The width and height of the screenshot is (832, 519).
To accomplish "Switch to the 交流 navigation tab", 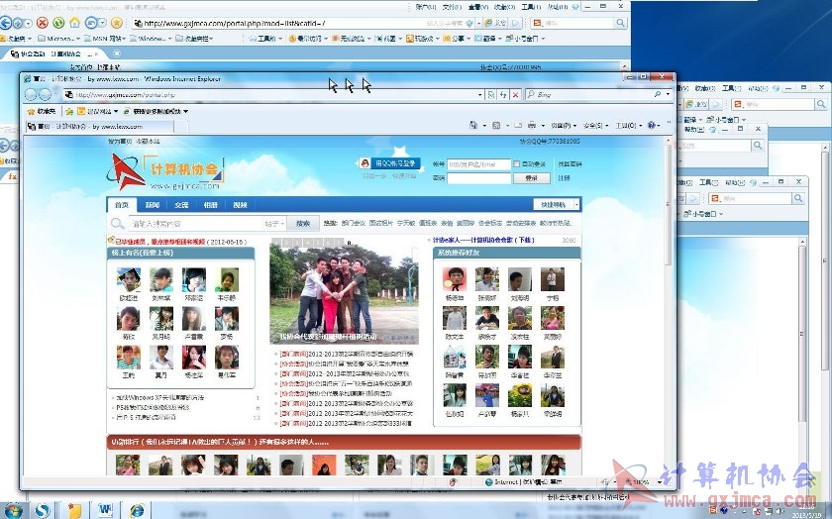I will click(x=181, y=205).
